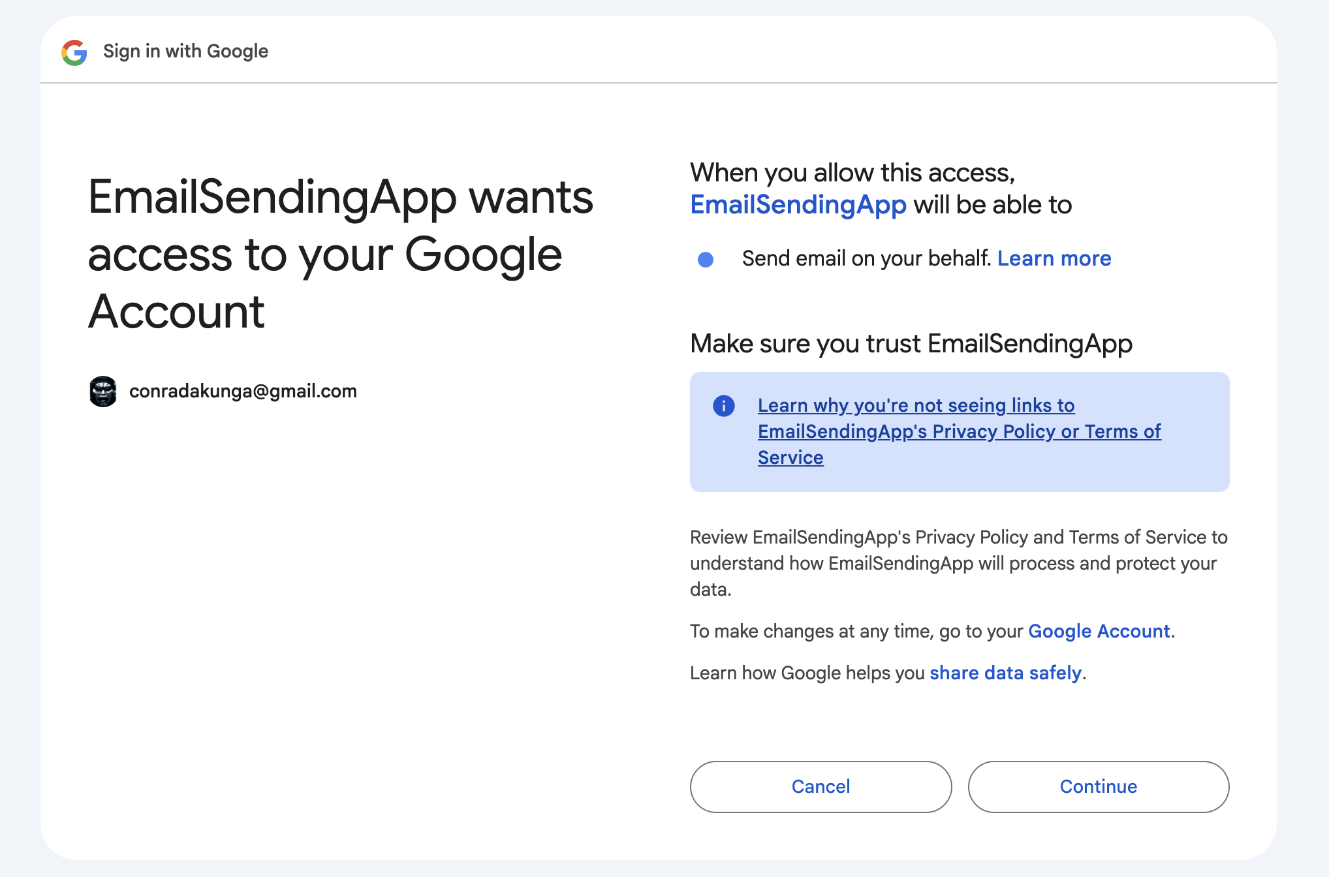Open the "share data safely" link
This screenshot has width=1329, height=877.
tap(1005, 673)
